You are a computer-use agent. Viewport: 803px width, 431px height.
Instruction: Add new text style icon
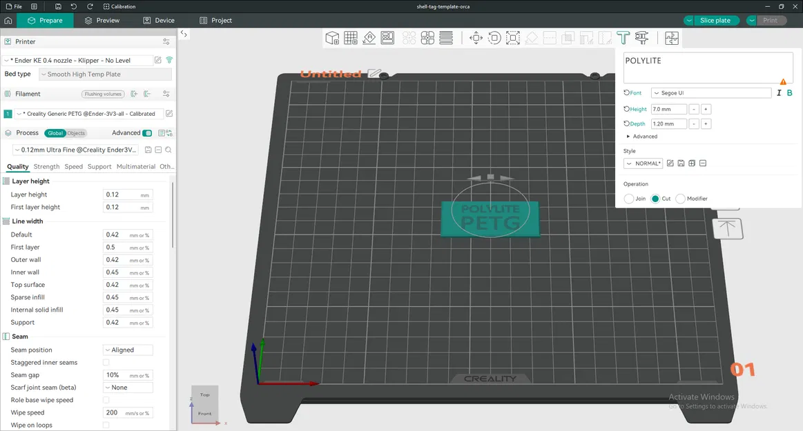[692, 163]
